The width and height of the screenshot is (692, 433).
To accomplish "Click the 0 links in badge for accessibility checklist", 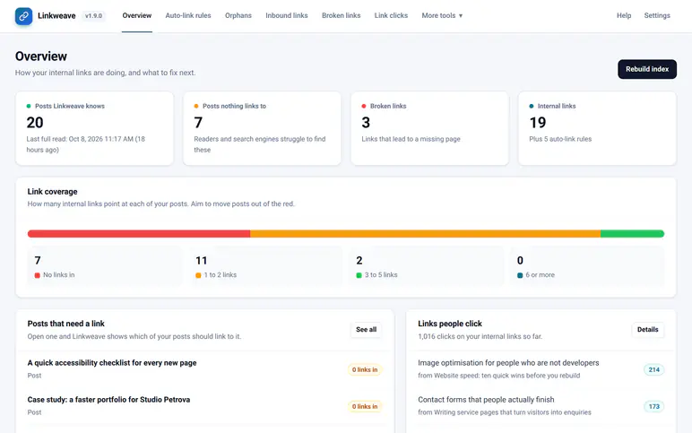I will click(365, 370).
